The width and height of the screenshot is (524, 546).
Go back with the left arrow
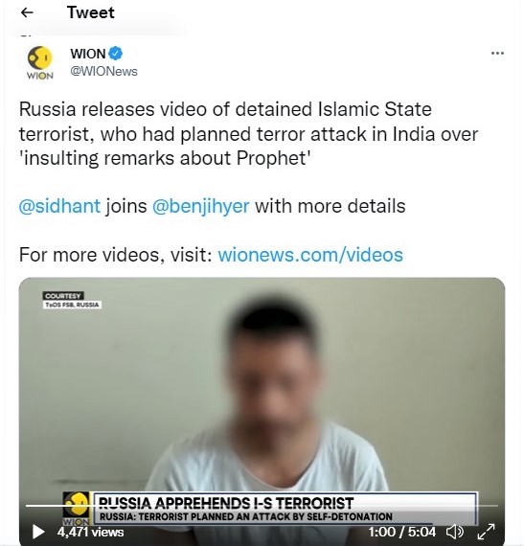click(27, 12)
